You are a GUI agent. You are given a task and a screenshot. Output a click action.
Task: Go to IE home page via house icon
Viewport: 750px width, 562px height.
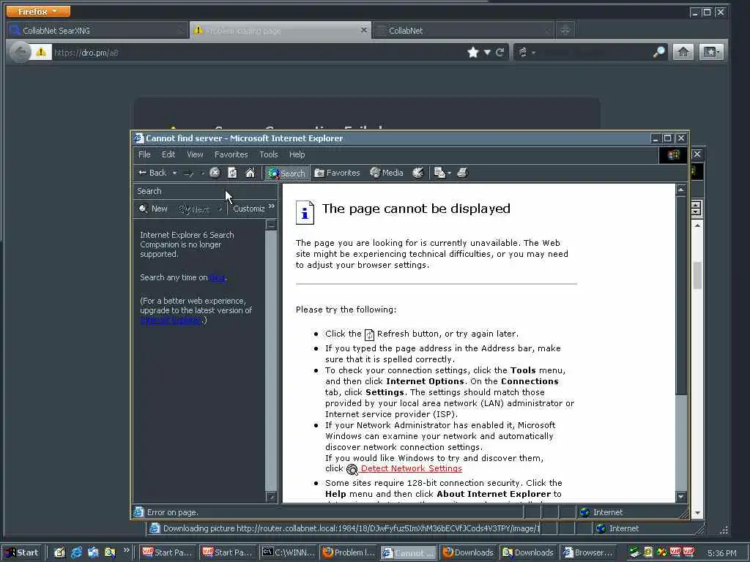pyautogui.click(x=250, y=173)
